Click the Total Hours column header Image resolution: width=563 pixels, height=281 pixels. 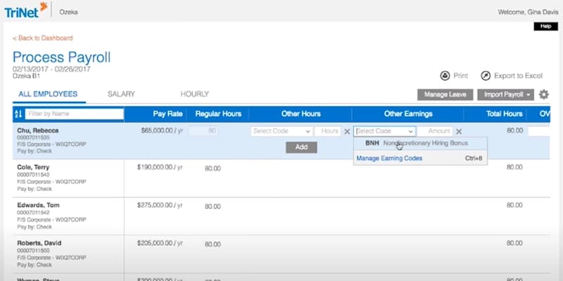coord(504,114)
